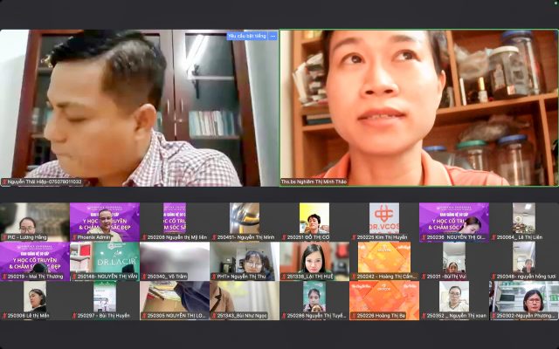Click muted mic icon beside 250064 Lê Thị Liên

click(x=493, y=237)
